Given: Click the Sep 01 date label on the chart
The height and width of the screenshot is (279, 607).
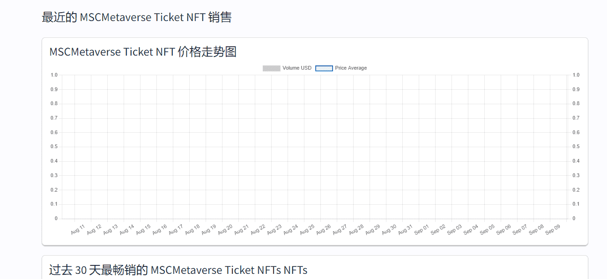Looking at the screenshot, I should click(422, 228).
